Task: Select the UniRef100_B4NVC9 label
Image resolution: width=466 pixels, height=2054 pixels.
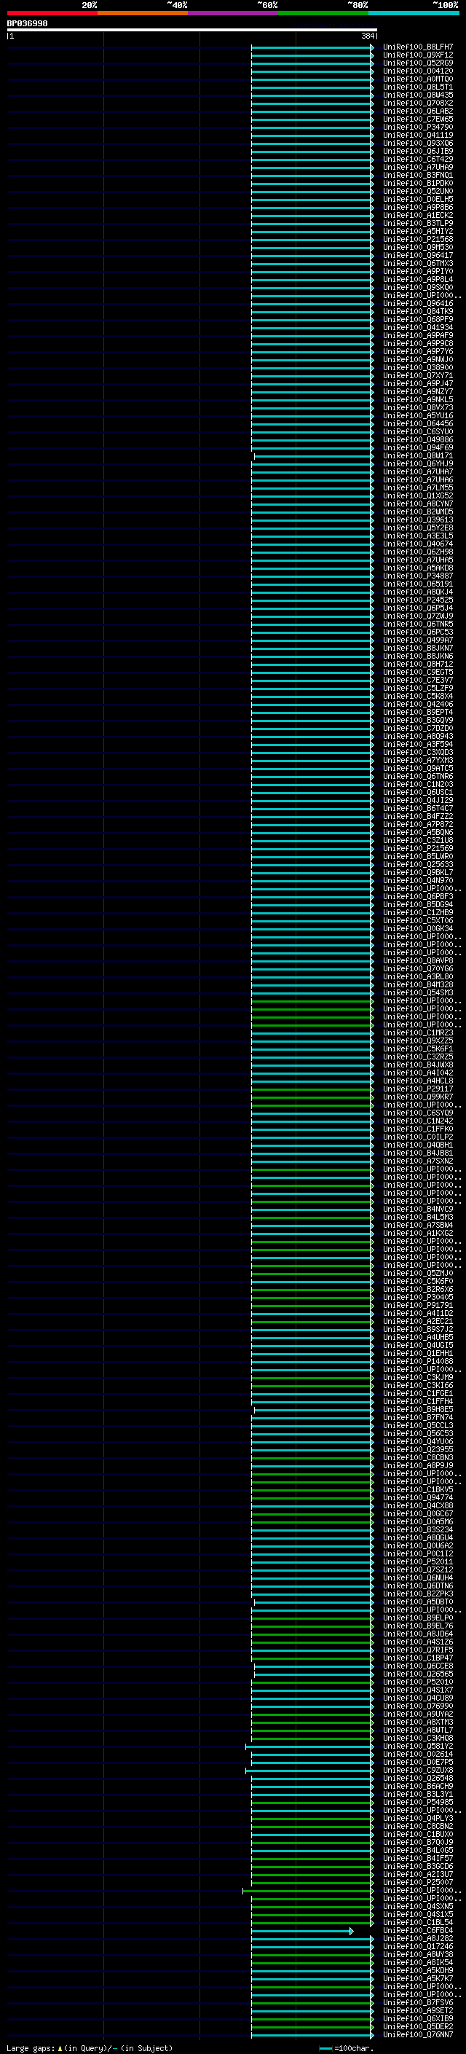Action: (417, 1209)
